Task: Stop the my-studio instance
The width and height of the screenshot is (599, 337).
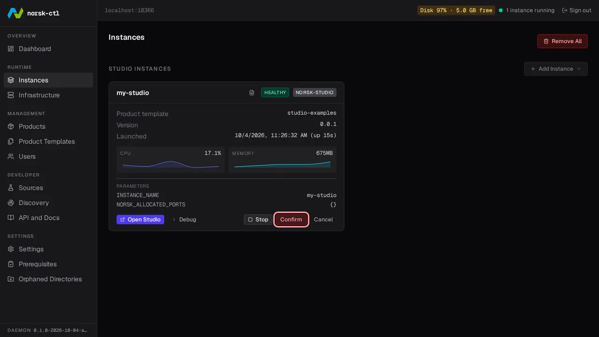Action: [x=258, y=220]
